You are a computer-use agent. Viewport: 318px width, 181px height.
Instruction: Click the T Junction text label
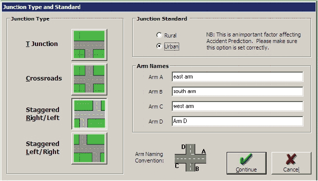pyautogui.click(x=42, y=44)
